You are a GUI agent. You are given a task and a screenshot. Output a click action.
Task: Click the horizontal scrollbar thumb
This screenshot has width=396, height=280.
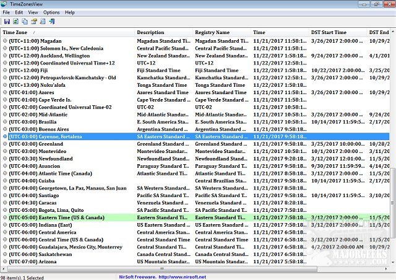[x=162, y=269]
